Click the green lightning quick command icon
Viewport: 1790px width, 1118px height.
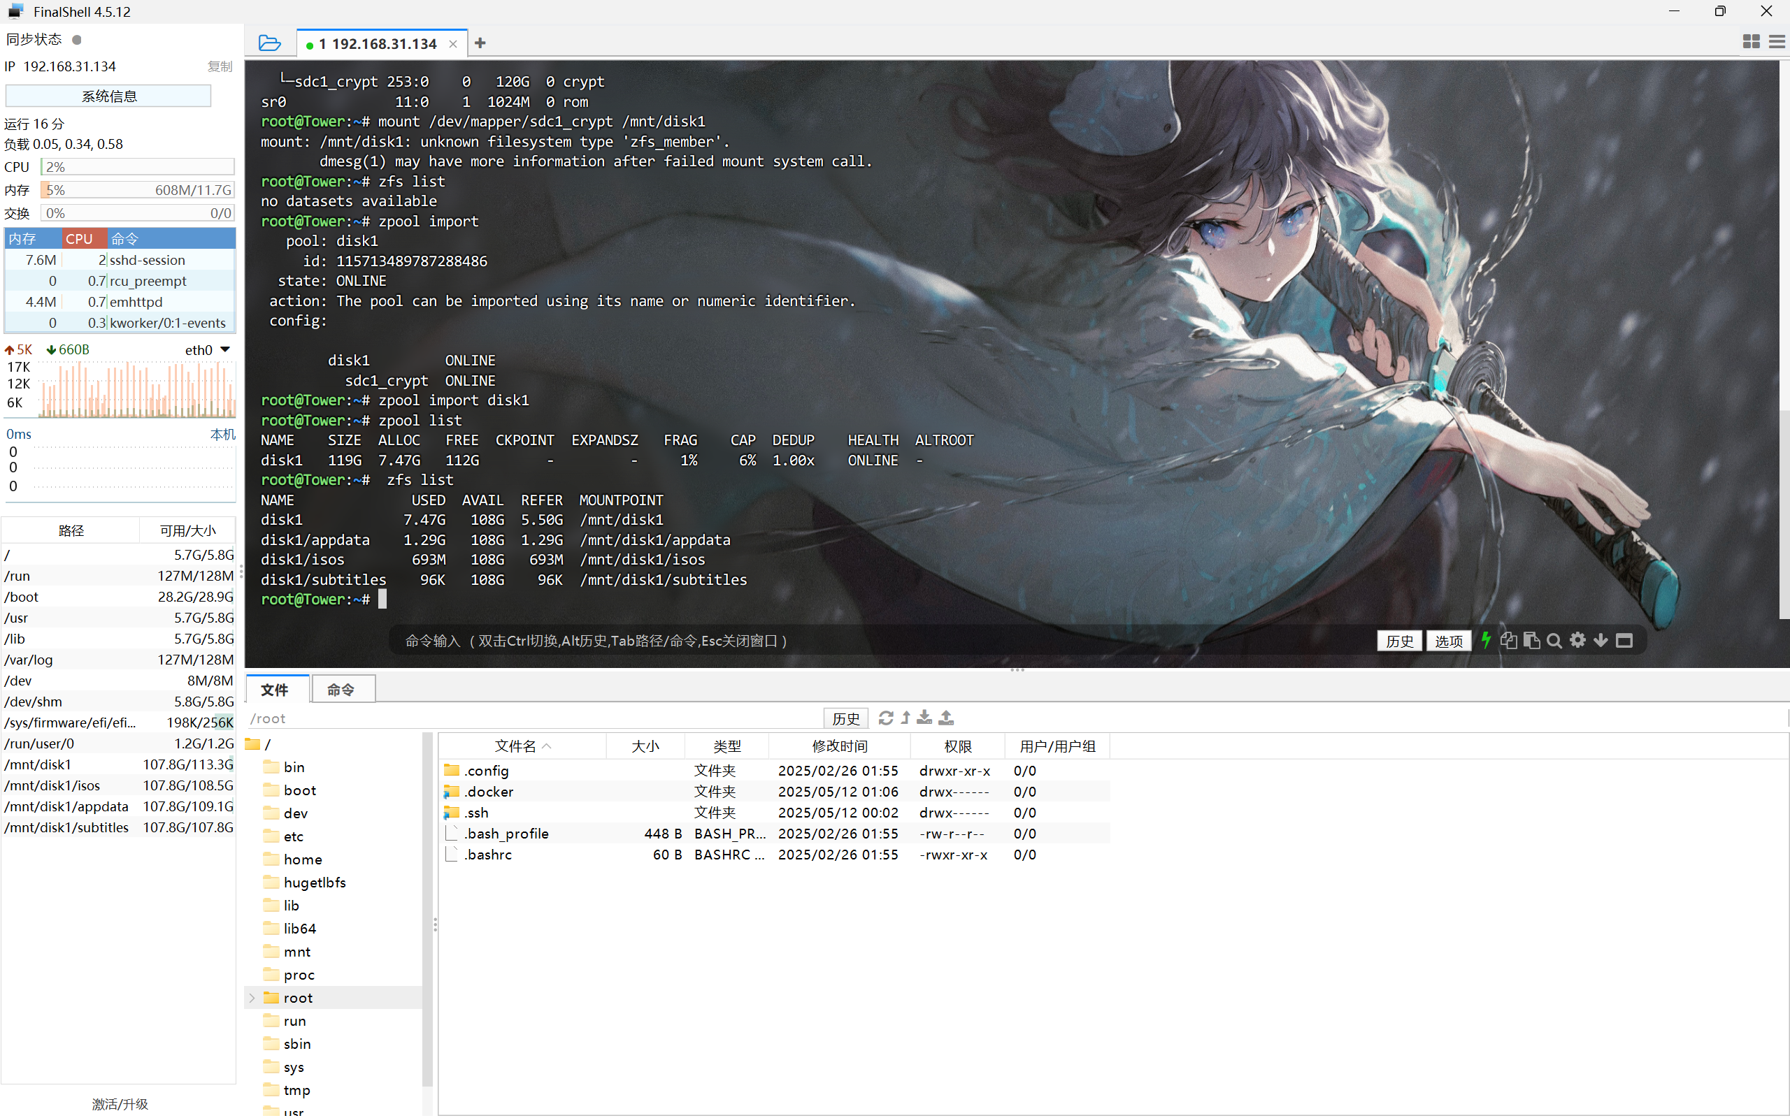pyautogui.click(x=1486, y=640)
